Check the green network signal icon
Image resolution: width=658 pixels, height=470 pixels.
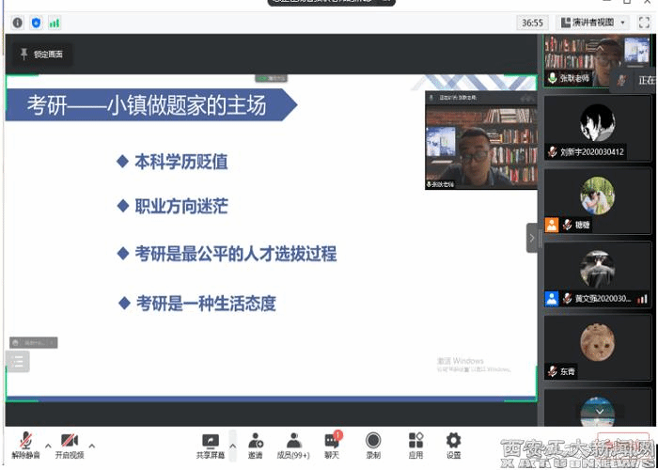point(55,23)
